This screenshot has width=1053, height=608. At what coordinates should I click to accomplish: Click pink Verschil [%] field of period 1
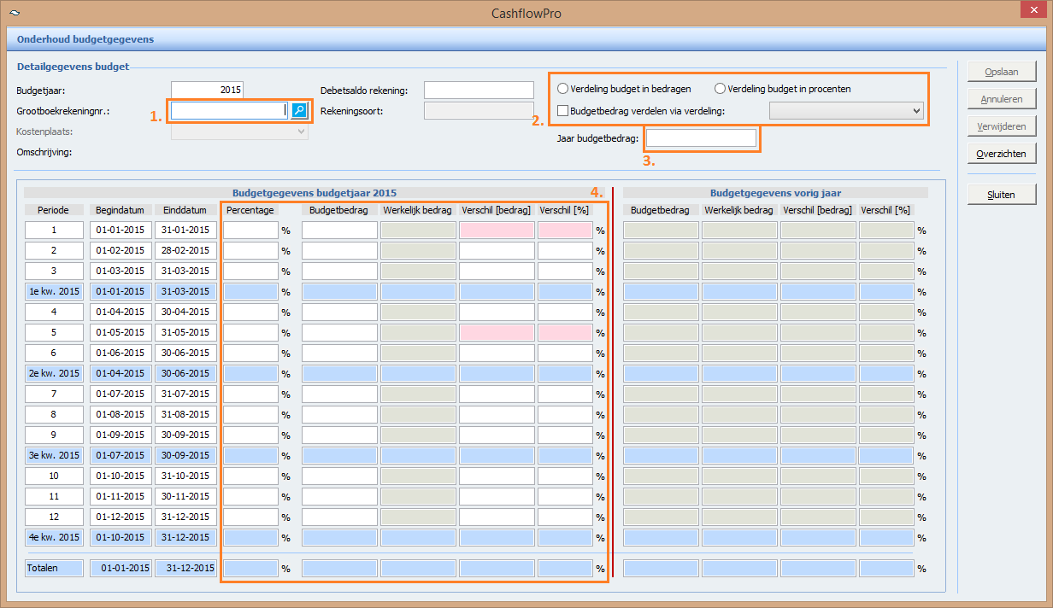point(565,230)
